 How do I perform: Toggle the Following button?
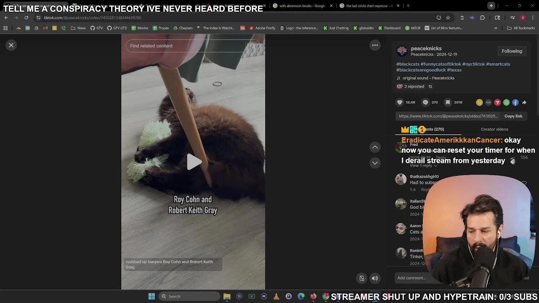512,51
